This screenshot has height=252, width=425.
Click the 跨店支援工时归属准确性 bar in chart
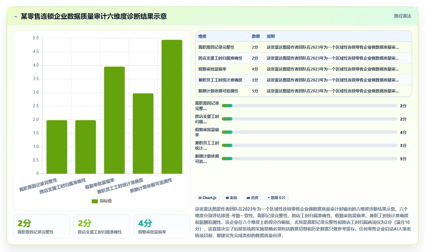[x=86, y=147]
